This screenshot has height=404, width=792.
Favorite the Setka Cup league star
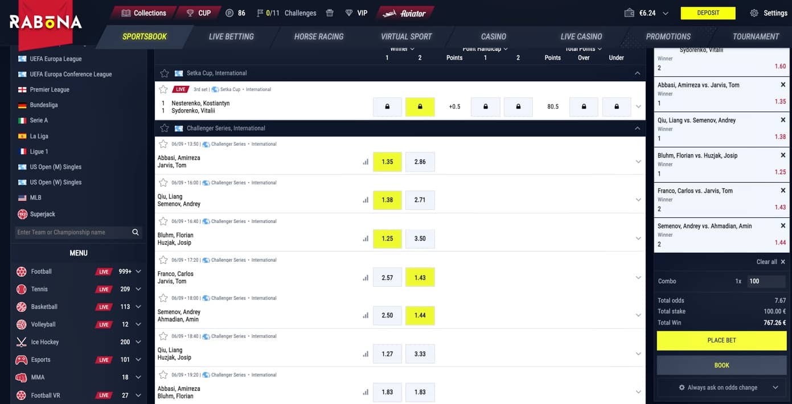pos(165,73)
